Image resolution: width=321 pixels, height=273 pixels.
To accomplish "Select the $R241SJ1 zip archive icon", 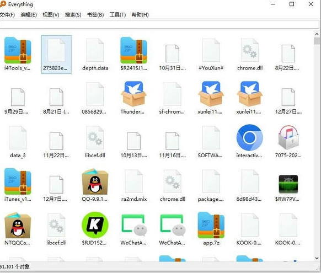I will 133,50.
